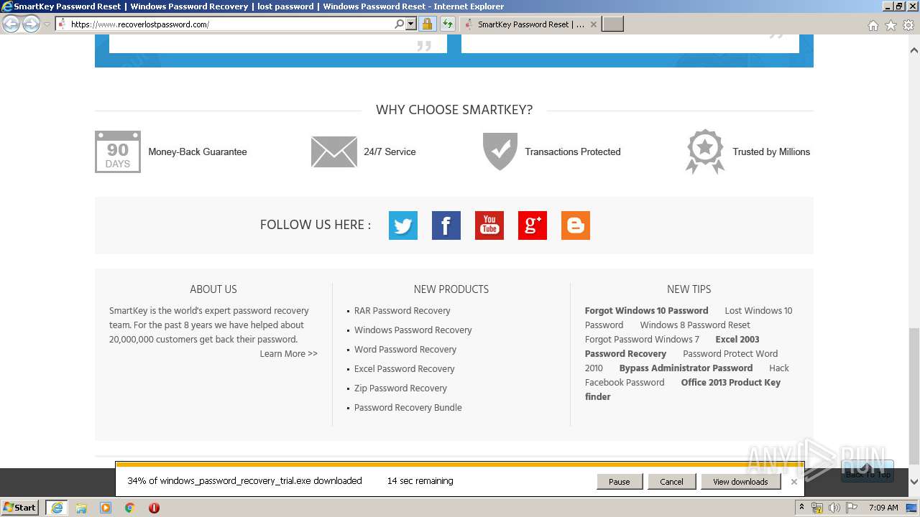Refresh the page with the reload icon
Screen dimensions: 920x517
[447, 24]
